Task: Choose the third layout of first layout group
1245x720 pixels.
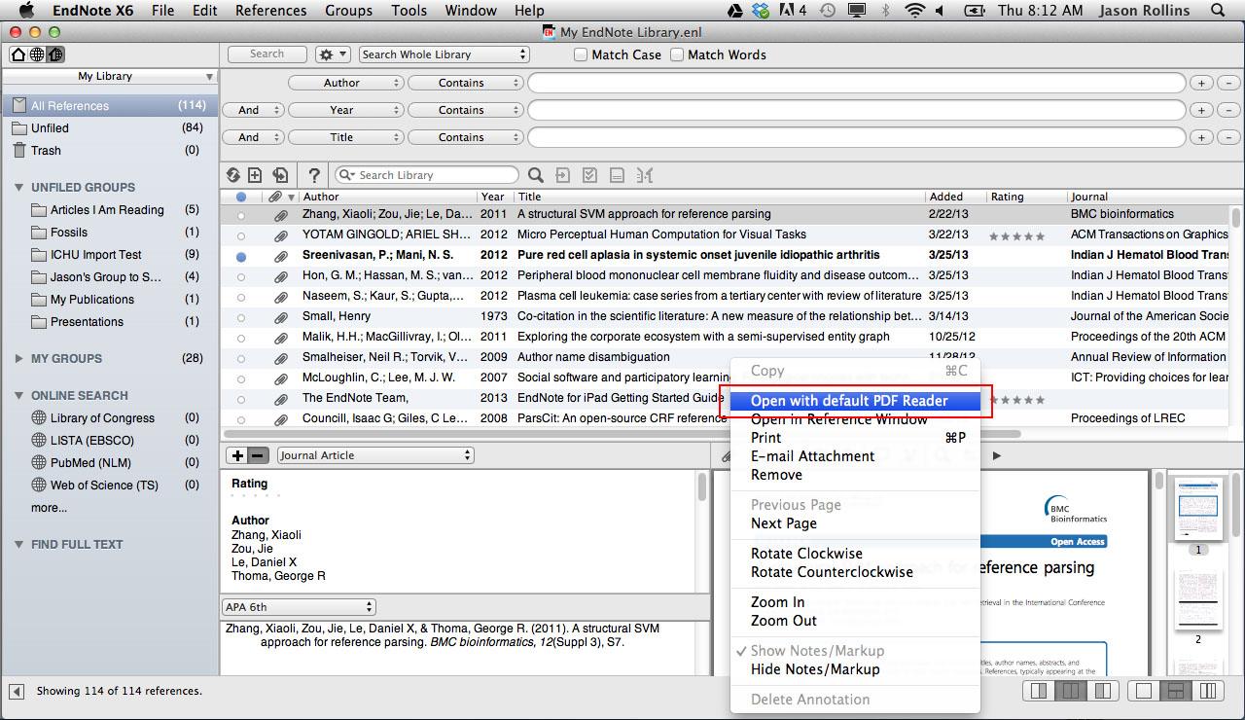Action: tap(1102, 691)
